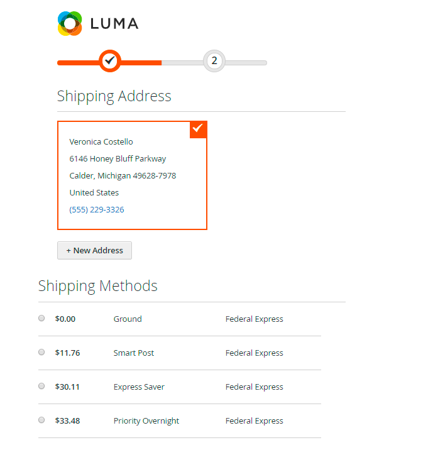
Task: Click the checkout progress bar
Action: [162, 62]
